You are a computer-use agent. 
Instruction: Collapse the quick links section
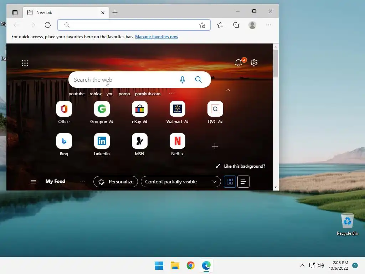tap(228, 90)
